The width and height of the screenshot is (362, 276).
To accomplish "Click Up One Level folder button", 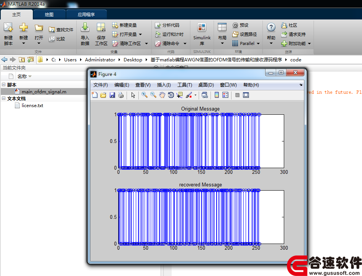I will 22,59.
